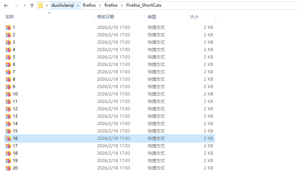Viewport: 298px width, 179px height.
Task: Navigate to duoliulanqi in the address bar
Action: click(63, 6)
